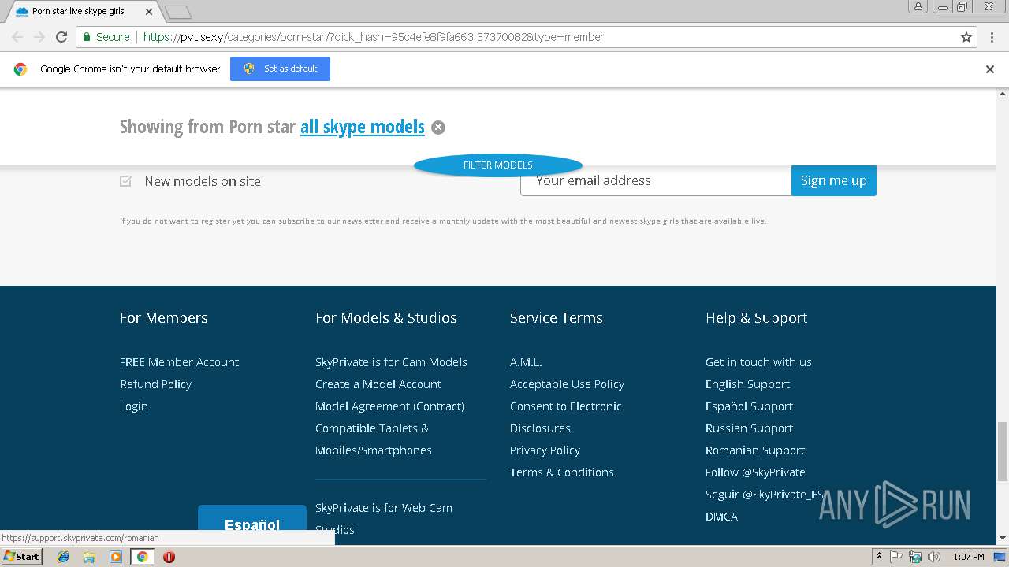1009x567 pixels.
Task: Open SkyPrivate is for Cam Models link
Action: tap(391, 362)
